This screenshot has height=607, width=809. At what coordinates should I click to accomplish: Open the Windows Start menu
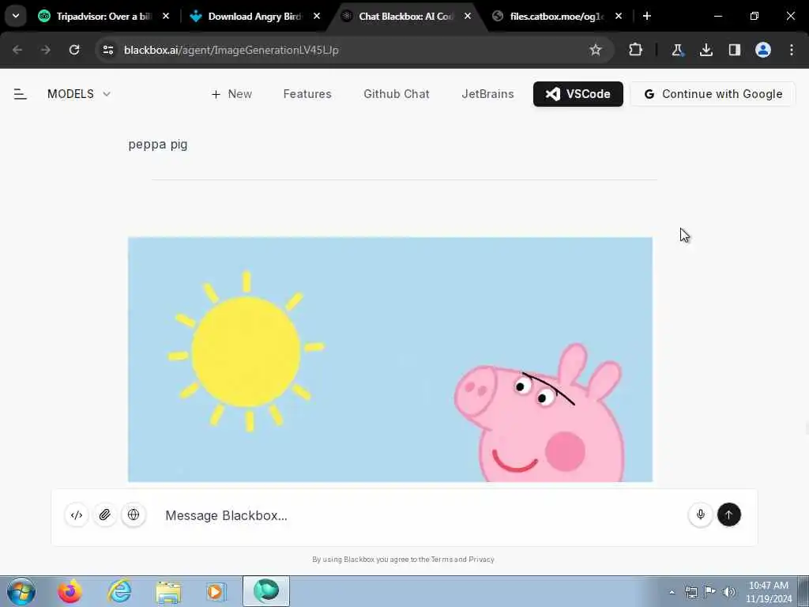21,591
